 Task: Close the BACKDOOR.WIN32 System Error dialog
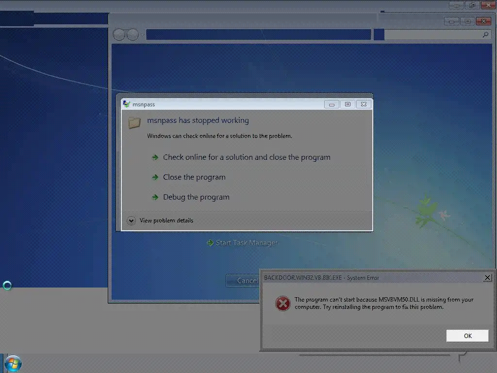(x=488, y=278)
